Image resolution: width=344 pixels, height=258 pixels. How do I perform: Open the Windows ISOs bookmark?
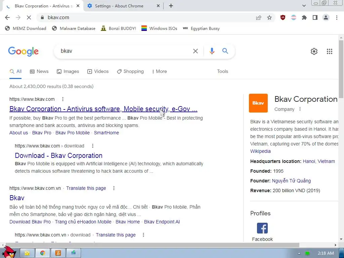[159, 29]
